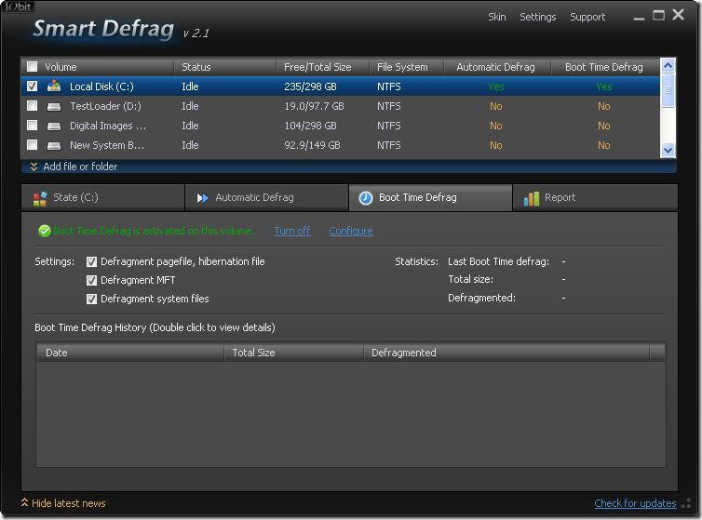Toggle the Defragment MFT checkbox
This screenshot has height=520, width=702.
click(91, 281)
